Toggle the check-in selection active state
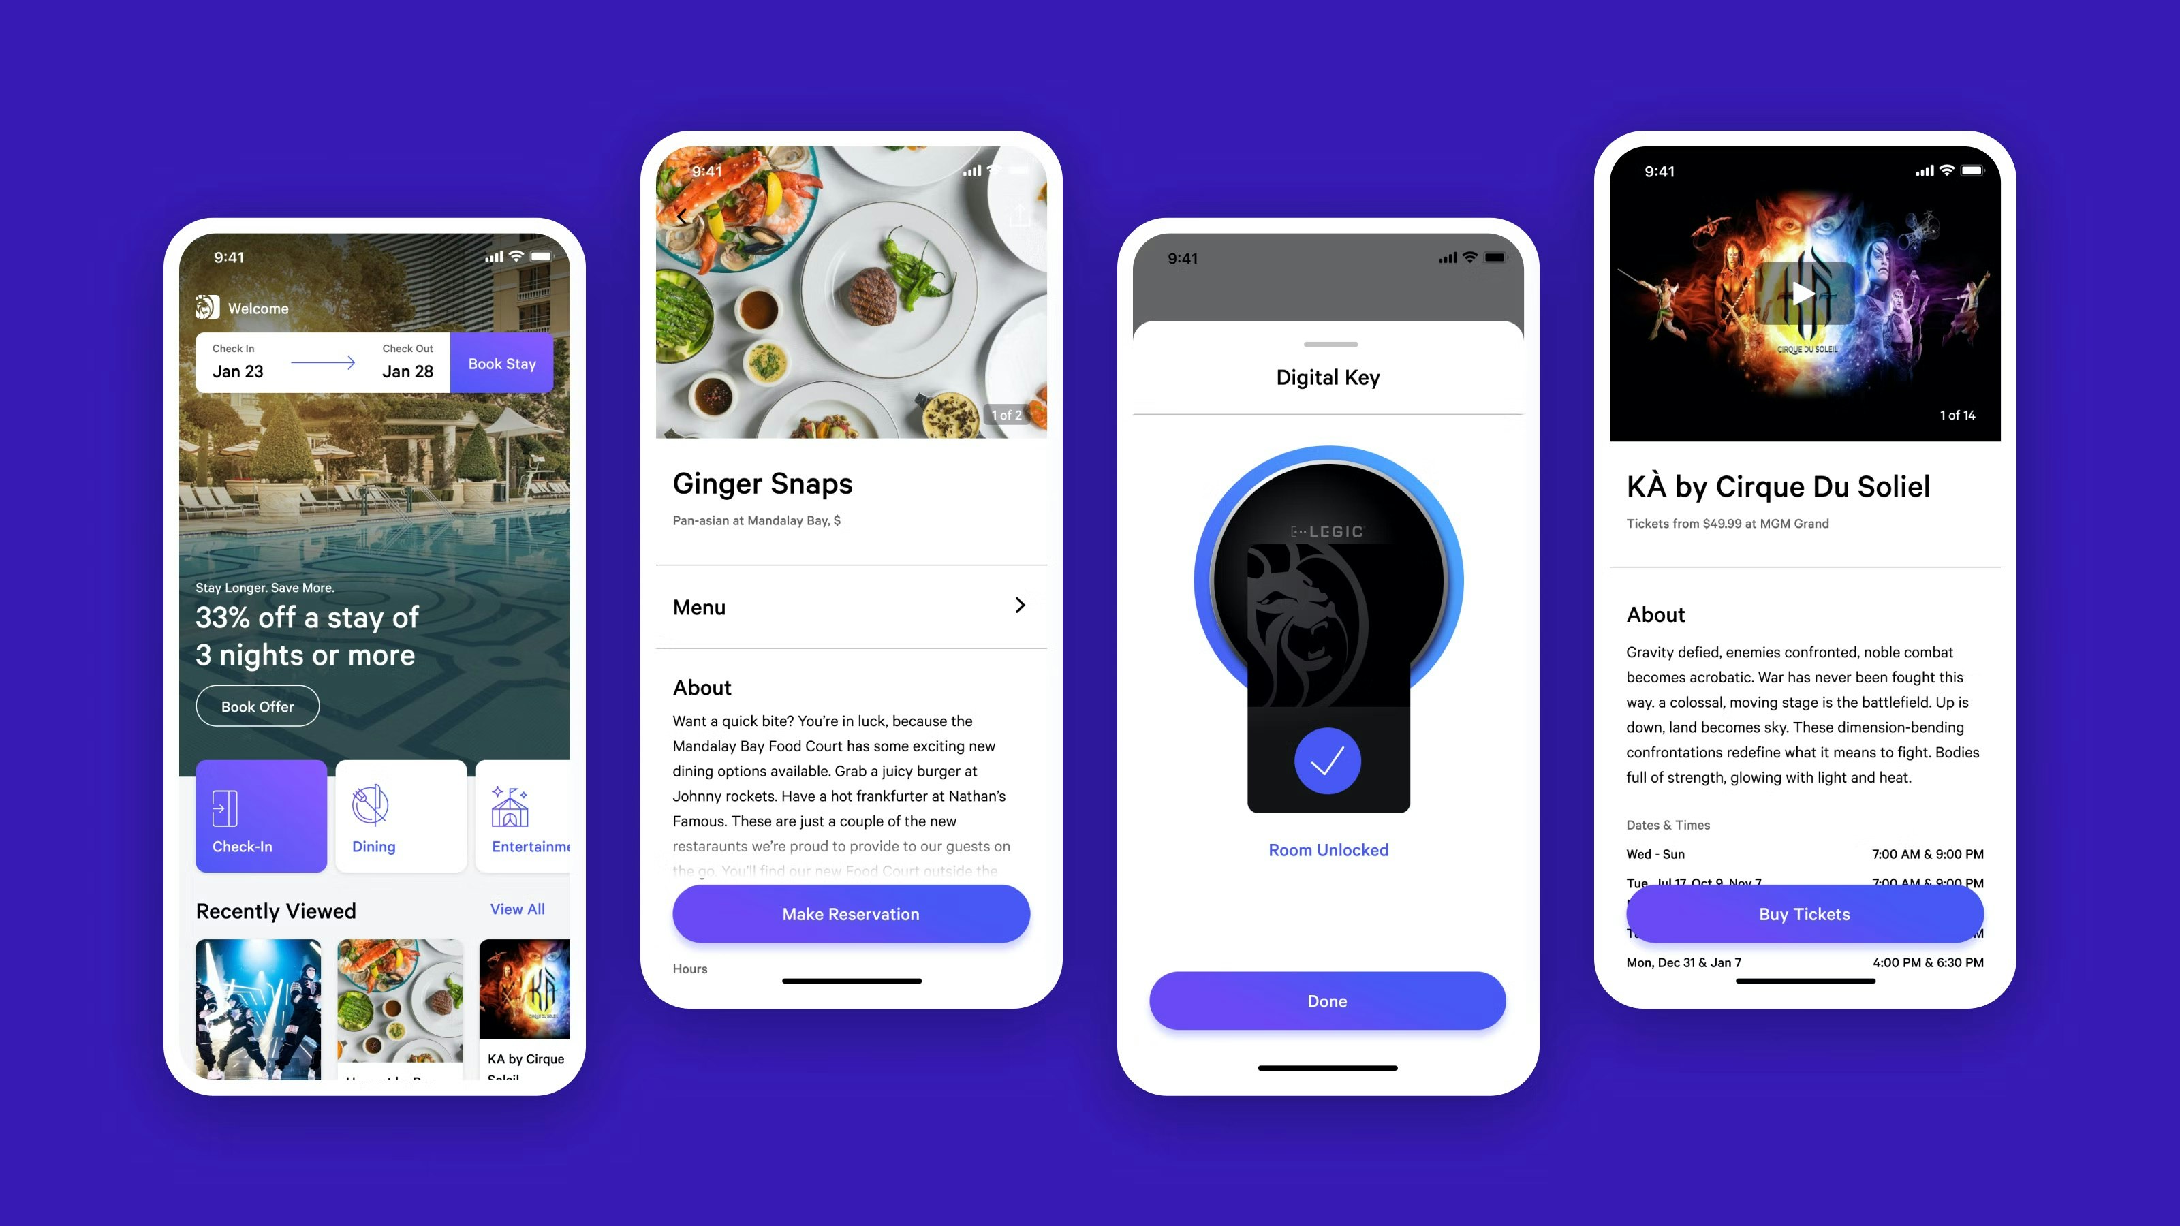The image size is (2180, 1226). pos(259,816)
